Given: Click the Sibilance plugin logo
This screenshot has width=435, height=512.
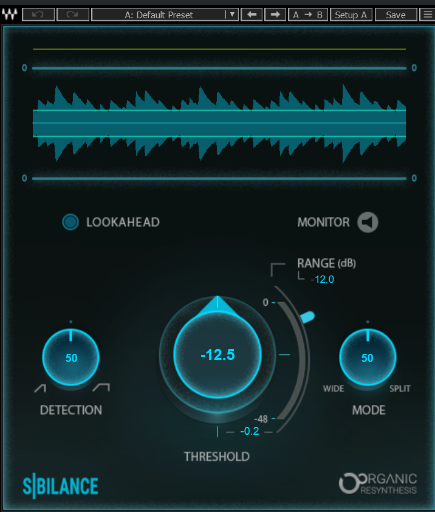Looking at the screenshot, I should pos(60,486).
